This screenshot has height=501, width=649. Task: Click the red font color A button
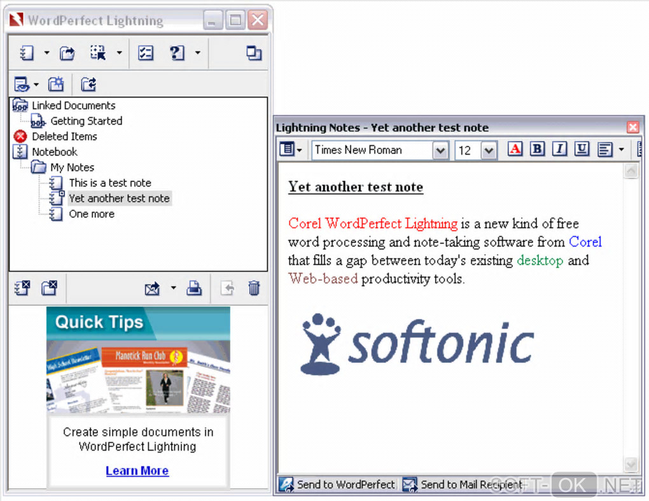pyautogui.click(x=515, y=149)
